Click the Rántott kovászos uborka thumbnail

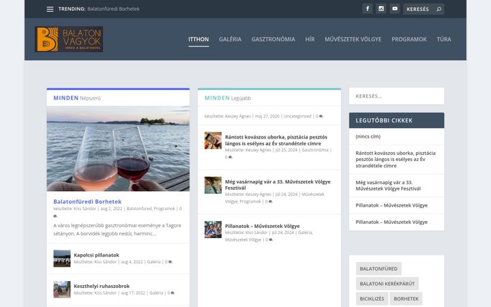(x=213, y=141)
